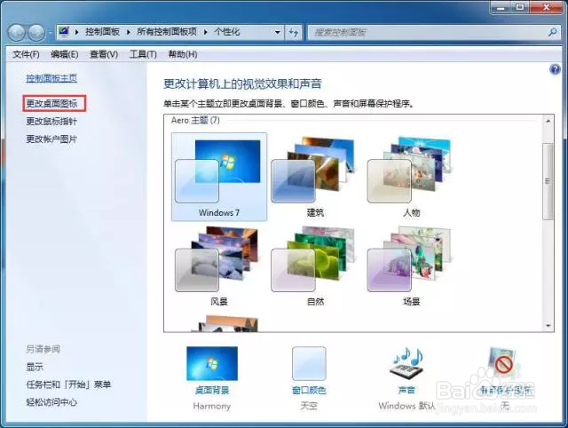Click the Back navigation arrow
Screen dimensions: 568x428
(x=16, y=33)
